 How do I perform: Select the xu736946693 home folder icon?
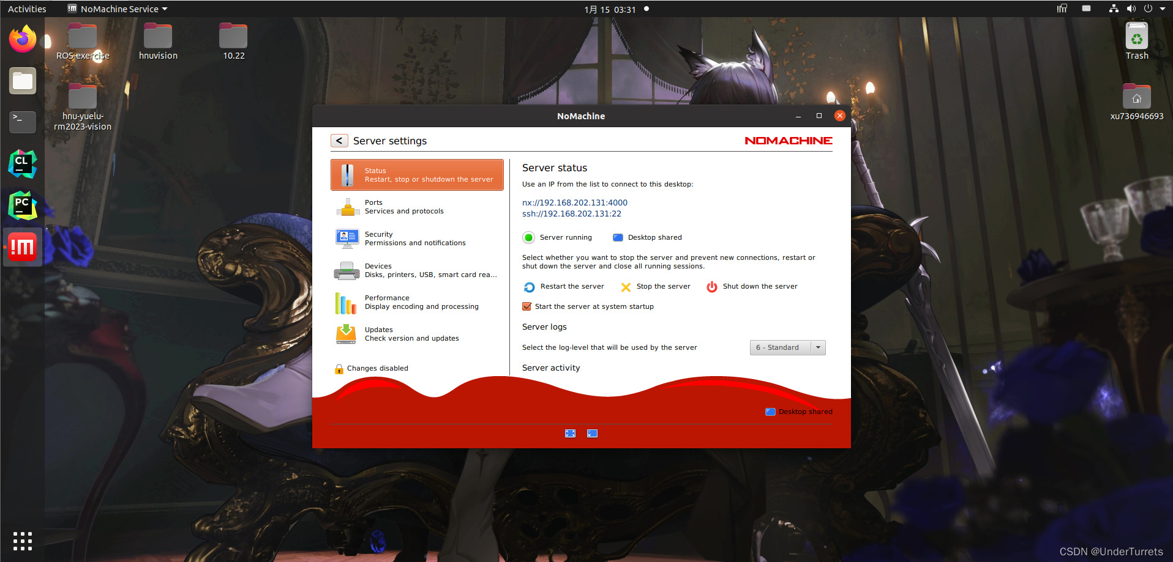pyautogui.click(x=1137, y=102)
